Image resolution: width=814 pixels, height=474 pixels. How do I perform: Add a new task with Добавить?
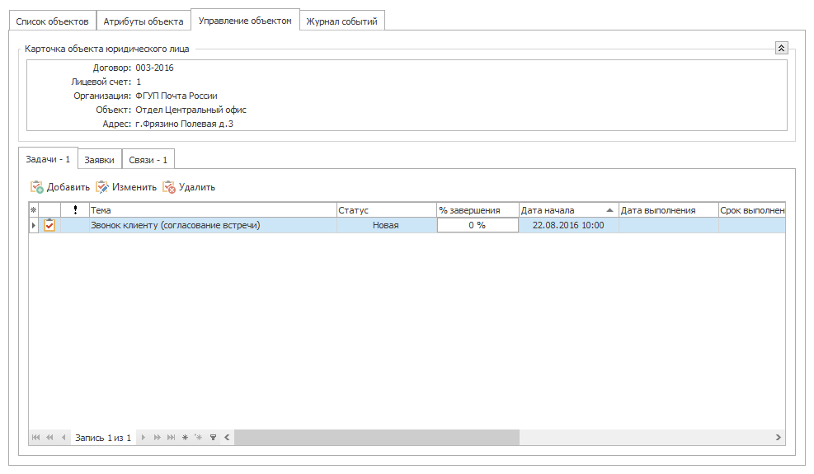(x=59, y=187)
